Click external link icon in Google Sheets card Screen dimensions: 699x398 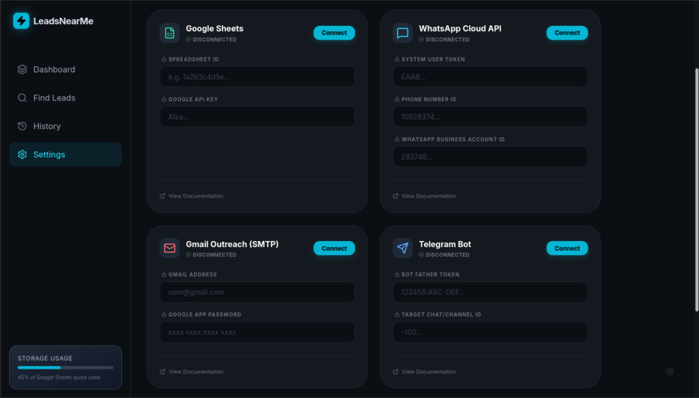[x=162, y=196]
